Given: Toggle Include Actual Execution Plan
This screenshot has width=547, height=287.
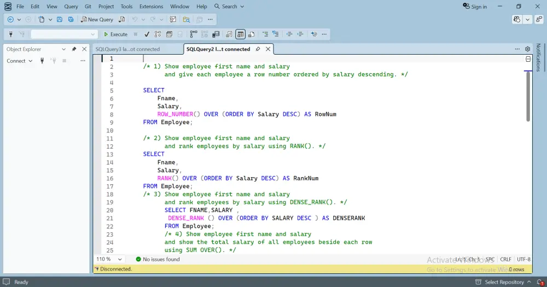Looking at the screenshot, I should (194, 34).
